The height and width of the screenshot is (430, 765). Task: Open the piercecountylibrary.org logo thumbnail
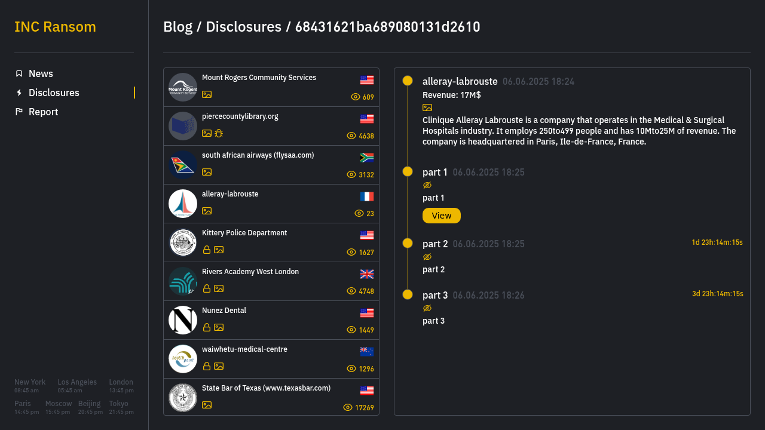(x=183, y=126)
